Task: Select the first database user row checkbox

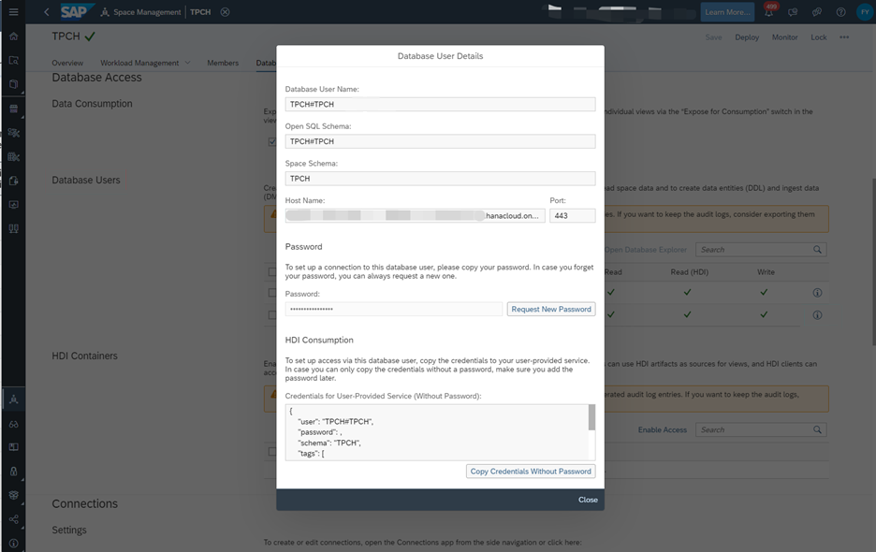Action: tap(272, 292)
